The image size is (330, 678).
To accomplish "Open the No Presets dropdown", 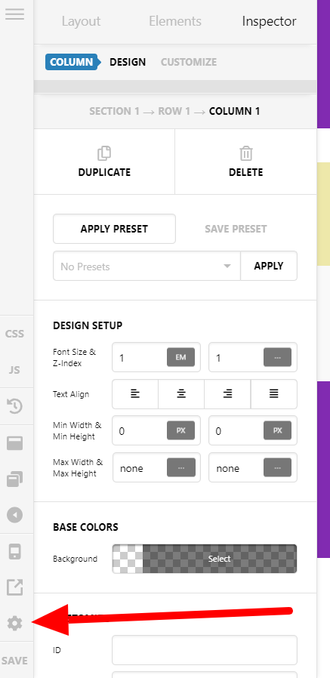I will coord(146,266).
